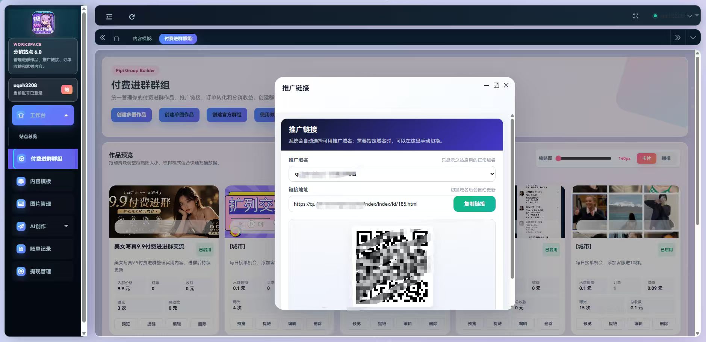Switch preview layout to 横排
This screenshot has width=706, height=342.
666,158
